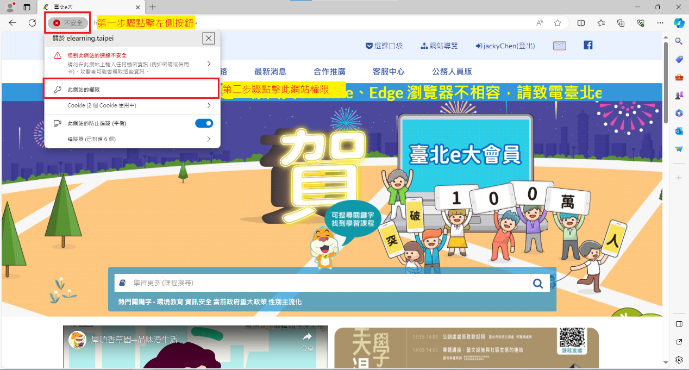Add sidebar app with plus icon
This screenshot has width=689, height=370.
(679, 178)
